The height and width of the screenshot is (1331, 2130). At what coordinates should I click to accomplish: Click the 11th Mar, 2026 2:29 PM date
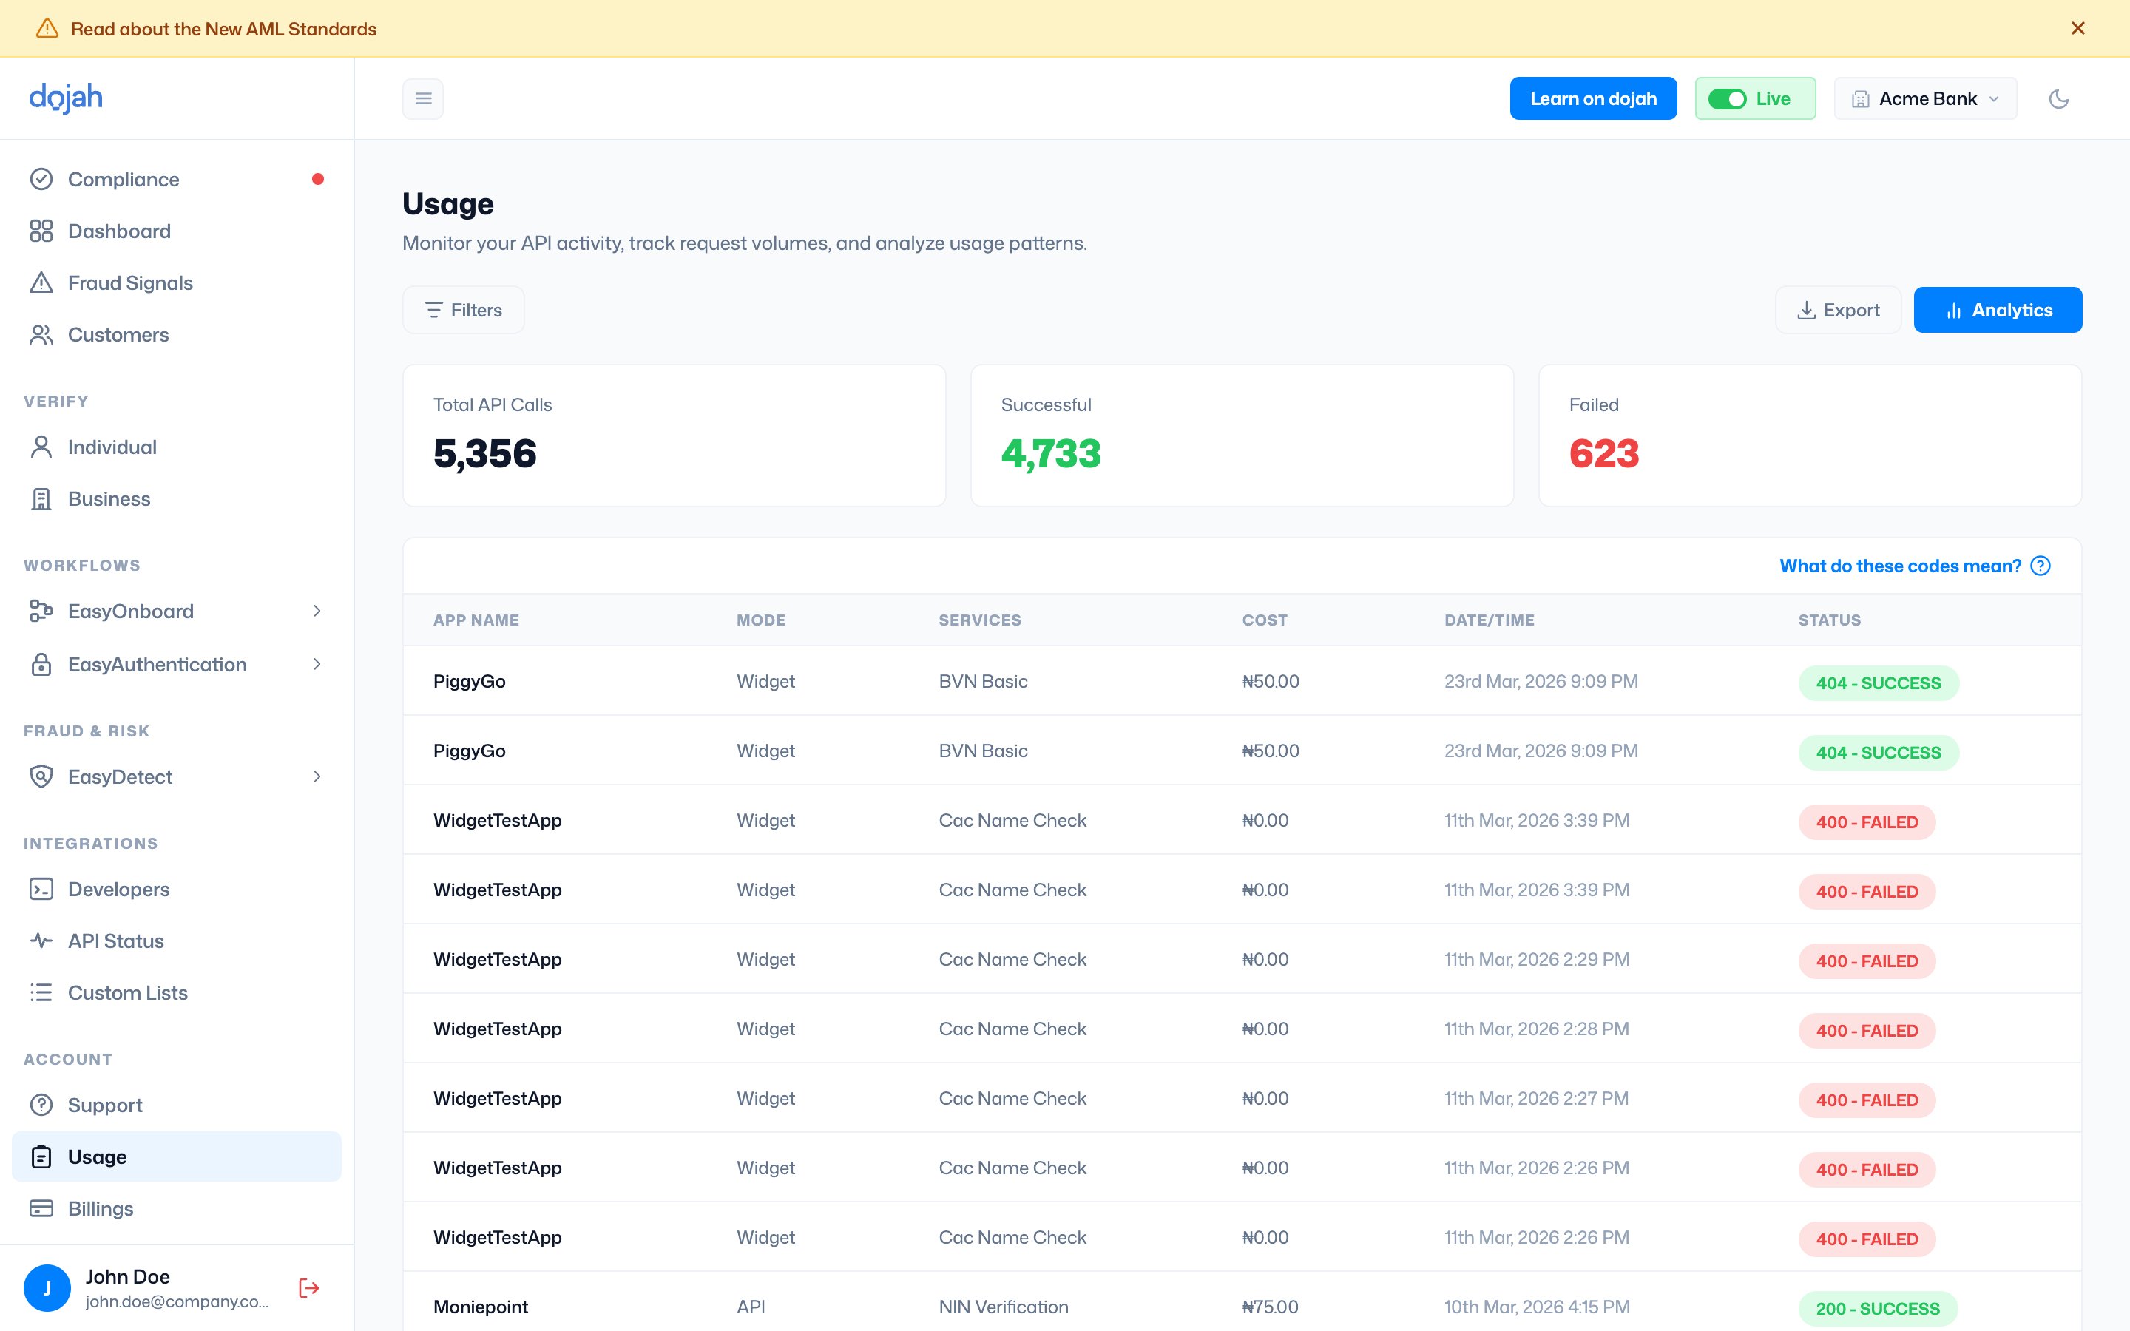1537,960
